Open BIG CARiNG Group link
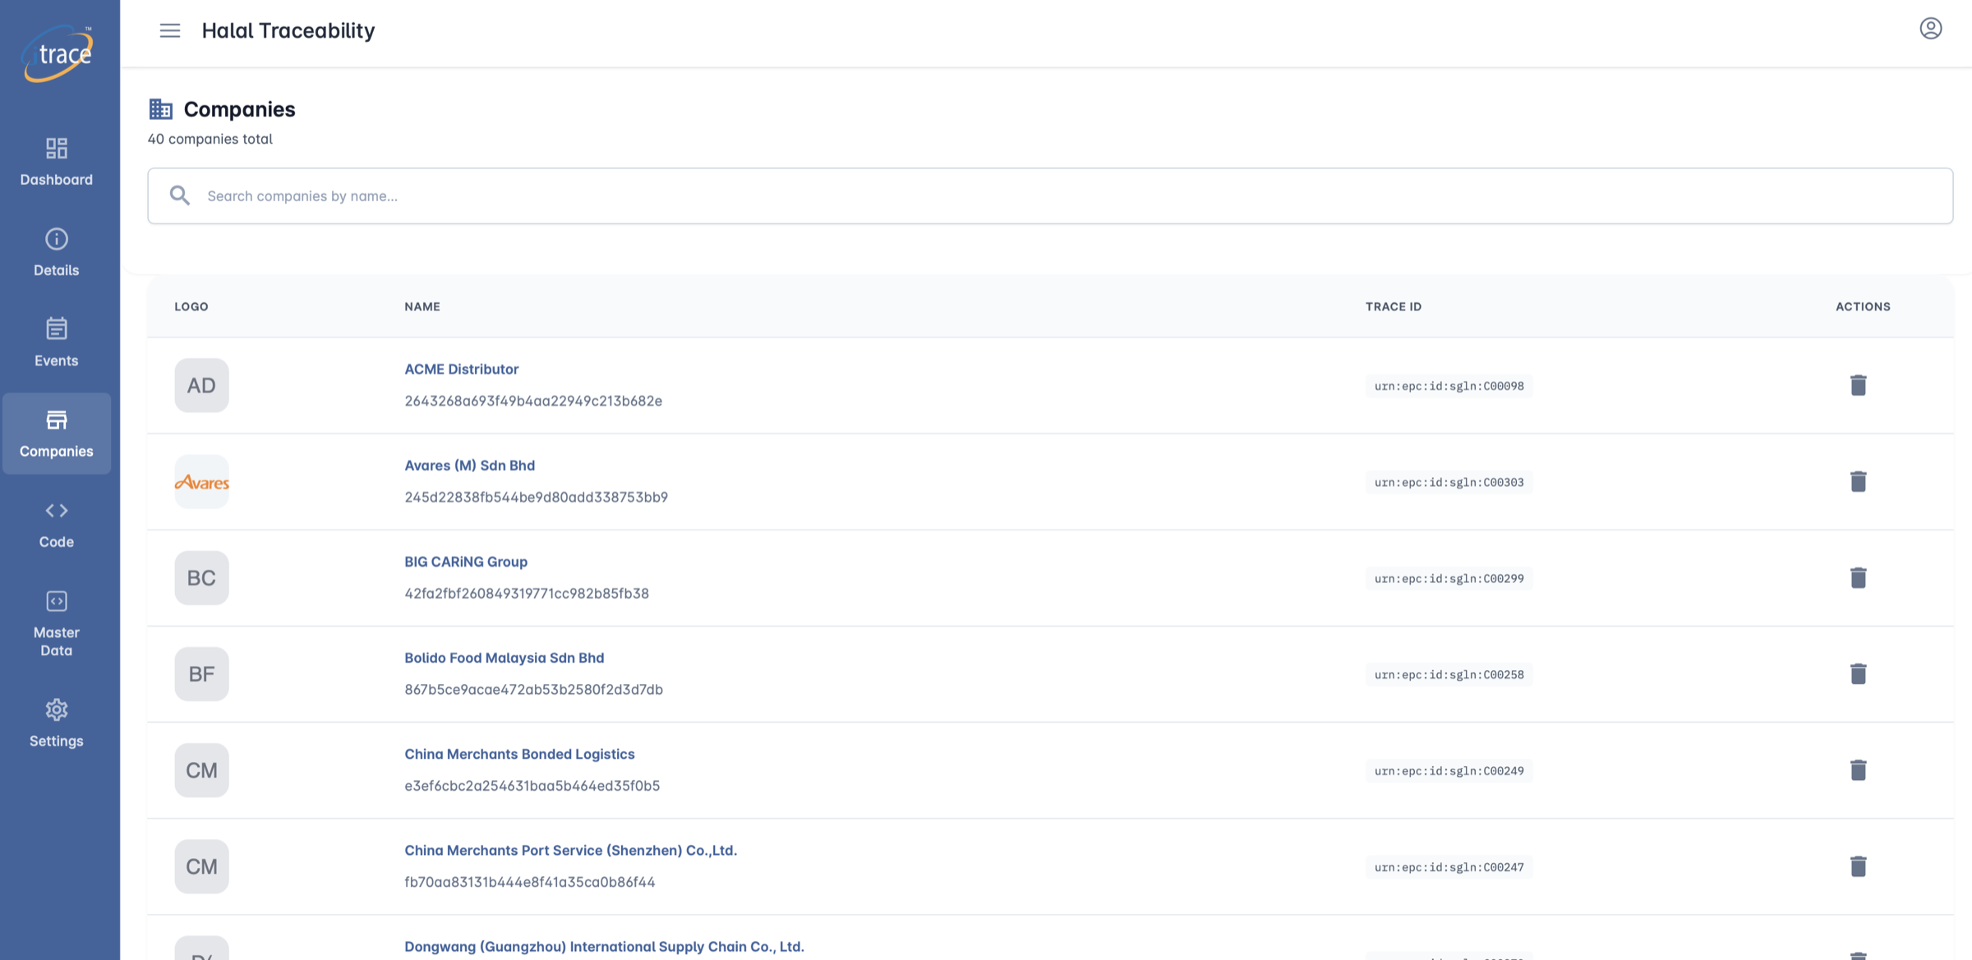The height and width of the screenshot is (960, 1972). pos(466,562)
